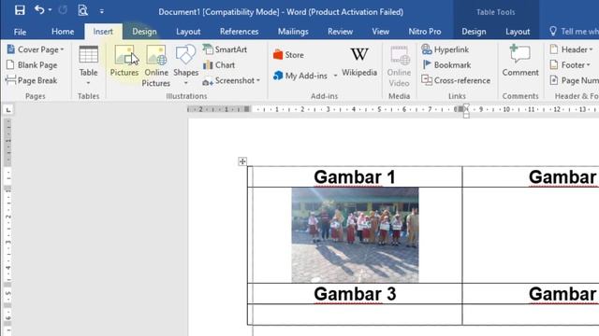Add a new Comment
The image size is (599, 336).
(520, 61)
